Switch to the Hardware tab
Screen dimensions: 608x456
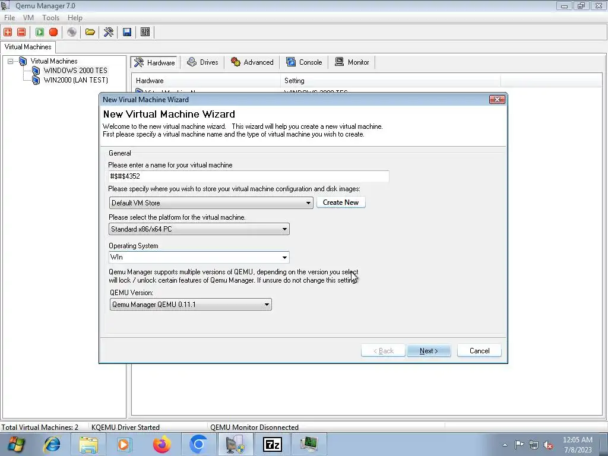(x=154, y=62)
